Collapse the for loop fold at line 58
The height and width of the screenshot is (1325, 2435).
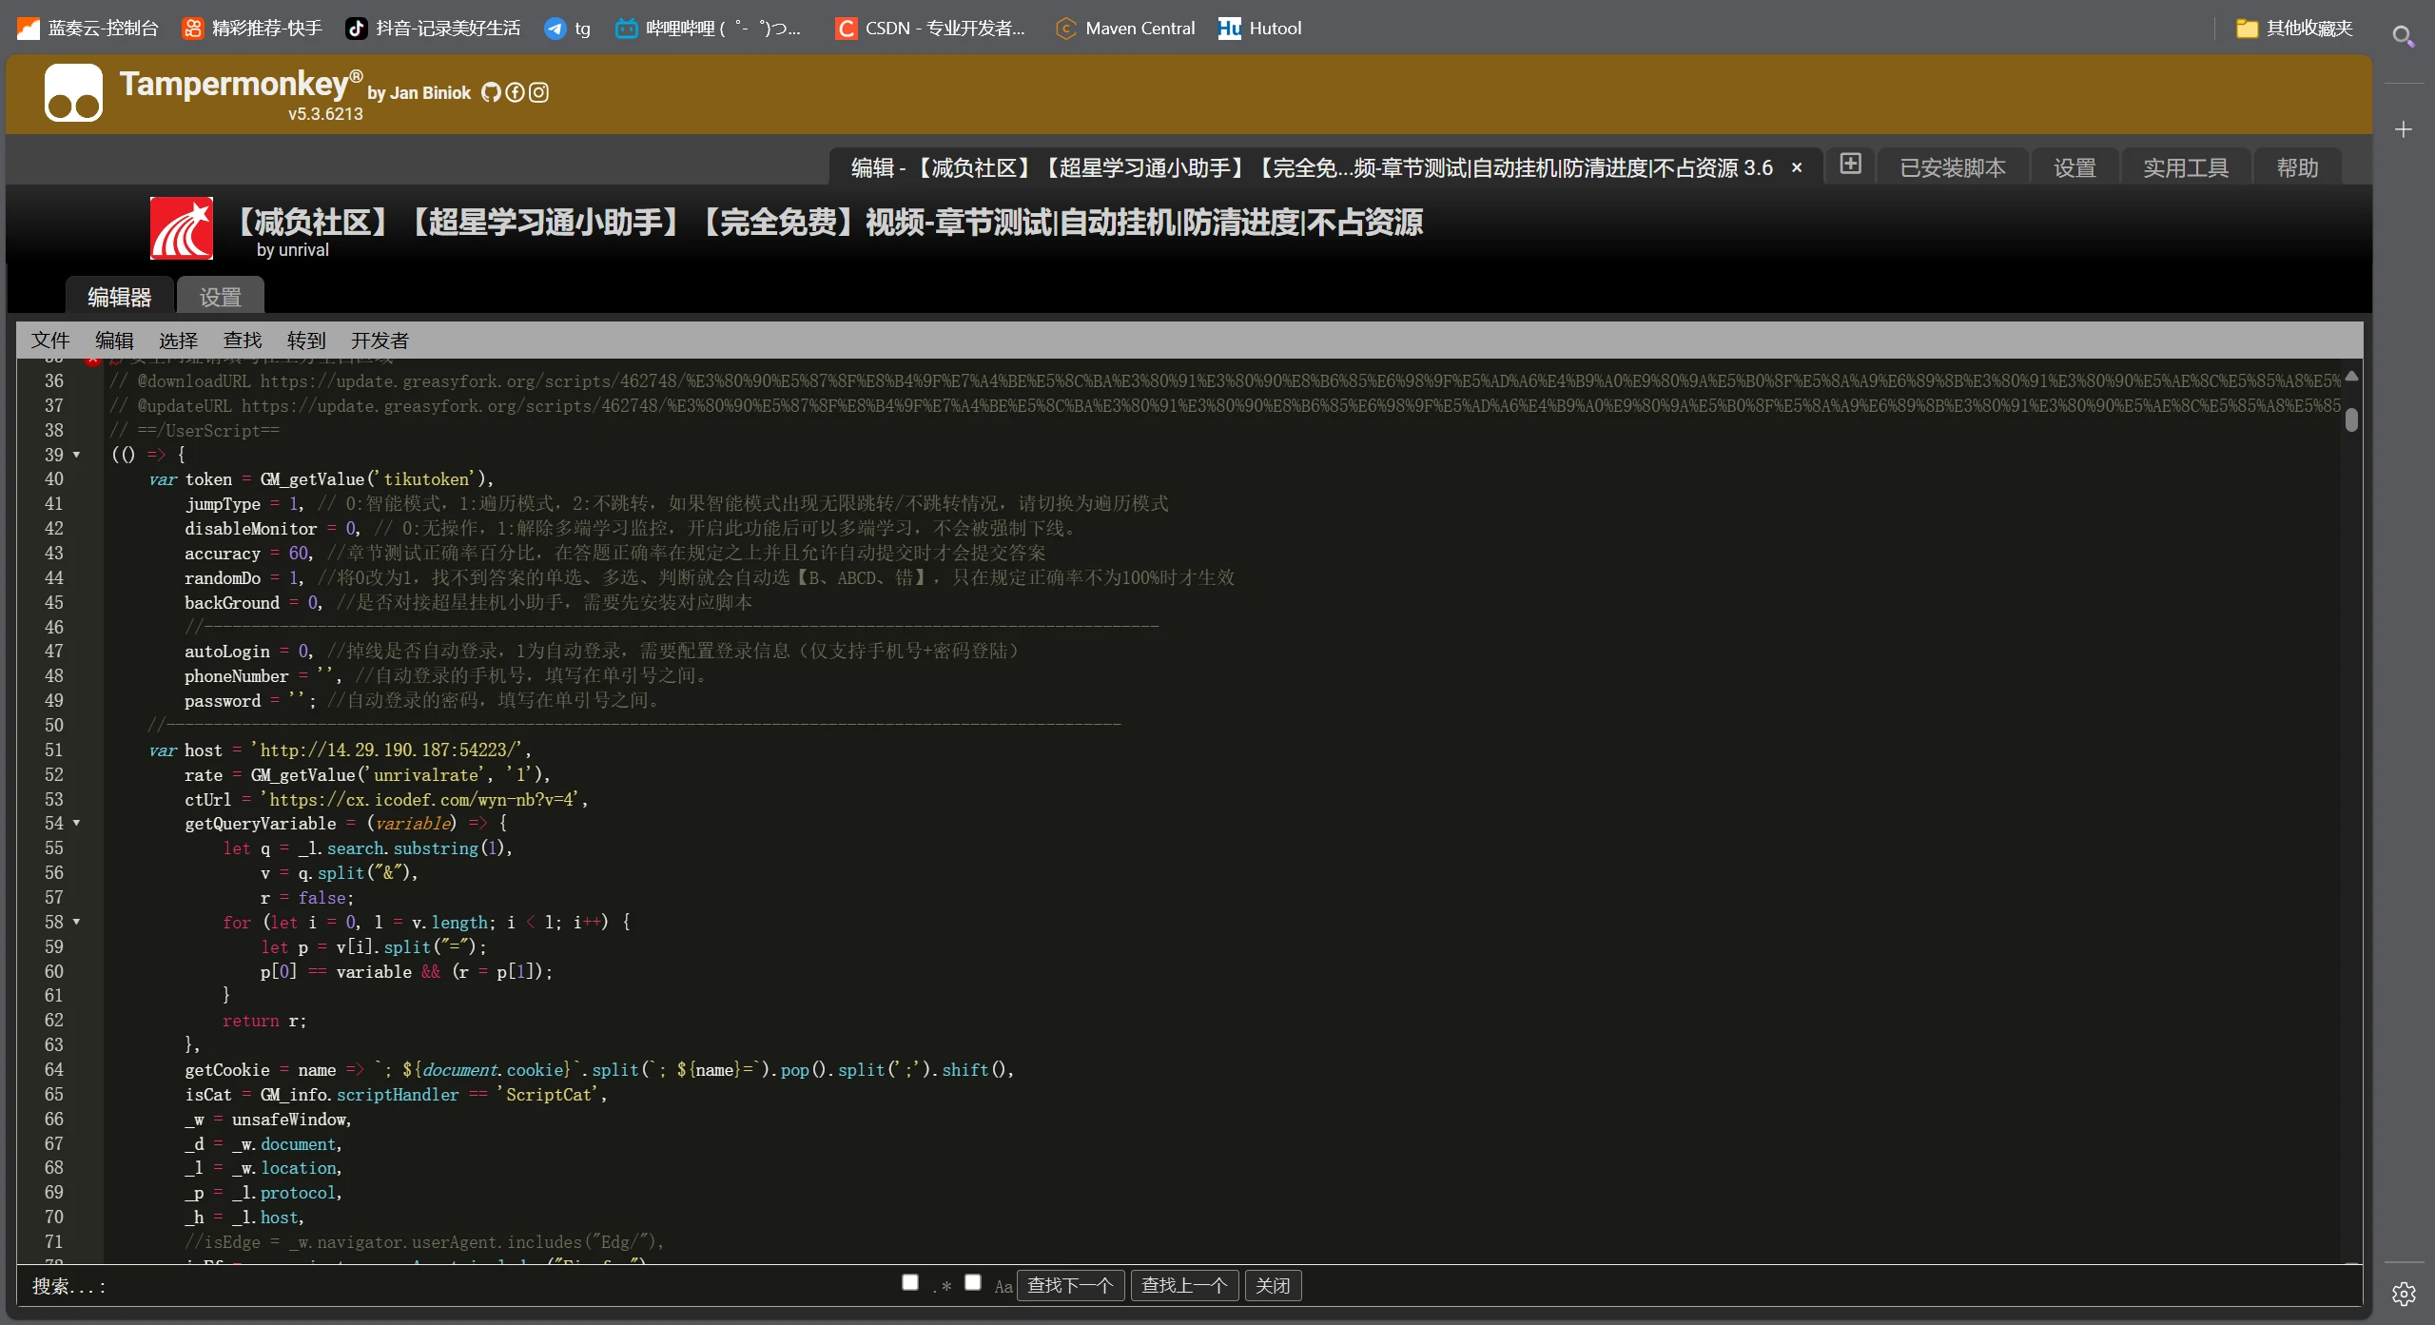(77, 922)
